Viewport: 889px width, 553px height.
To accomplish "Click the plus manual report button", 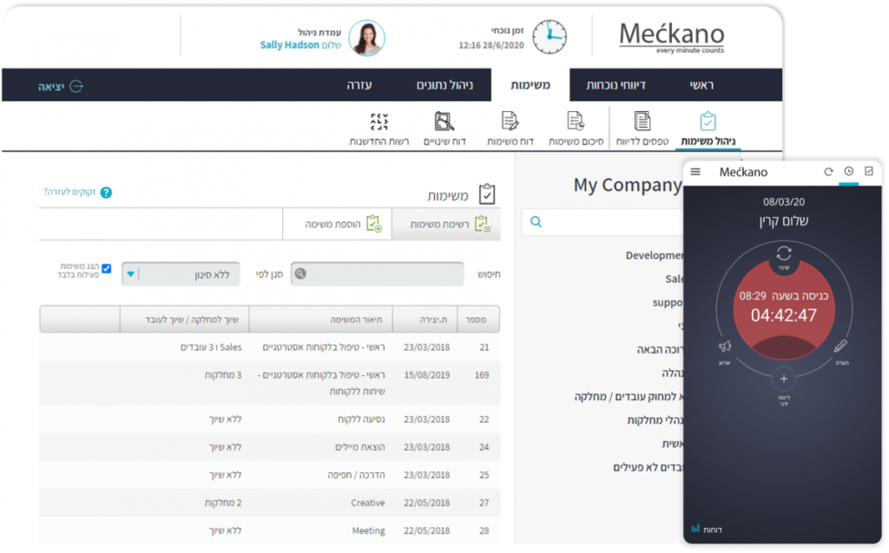I will 784,379.
